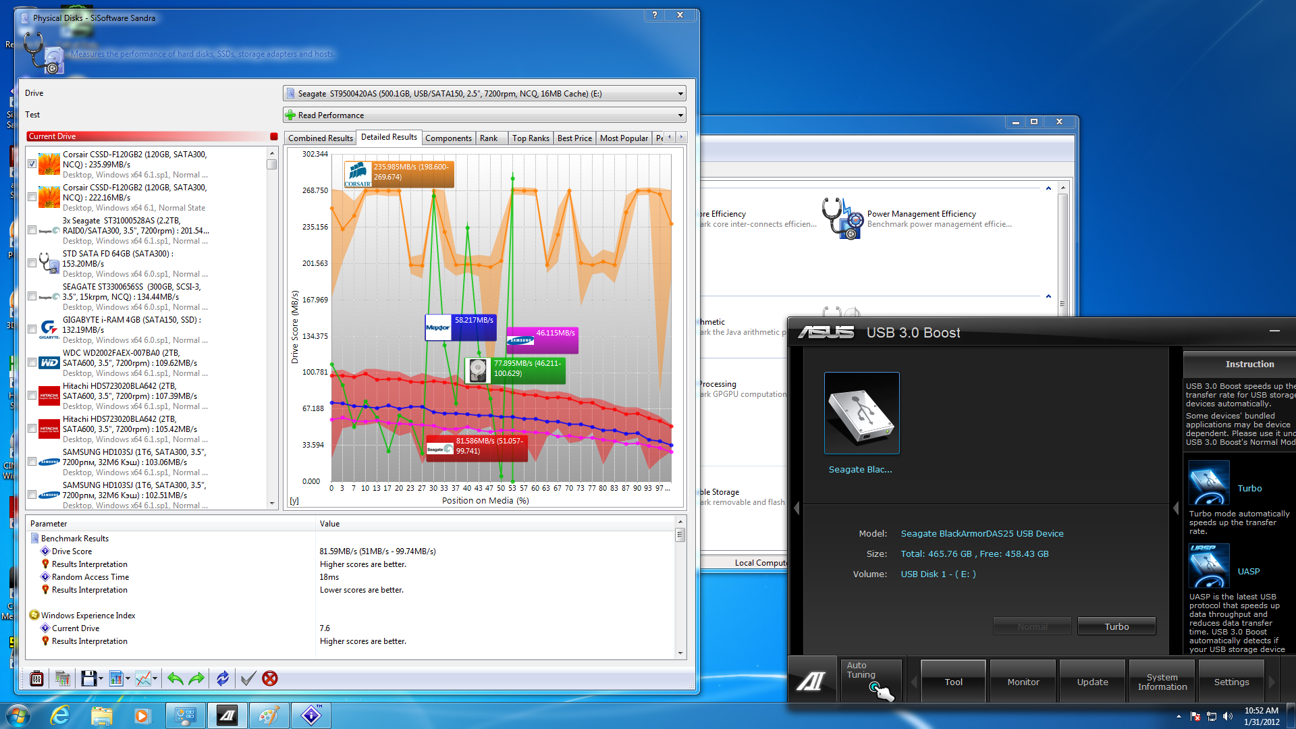Open the Test Read Performance dropdown
1296x729 pixels.
[484, 115]
